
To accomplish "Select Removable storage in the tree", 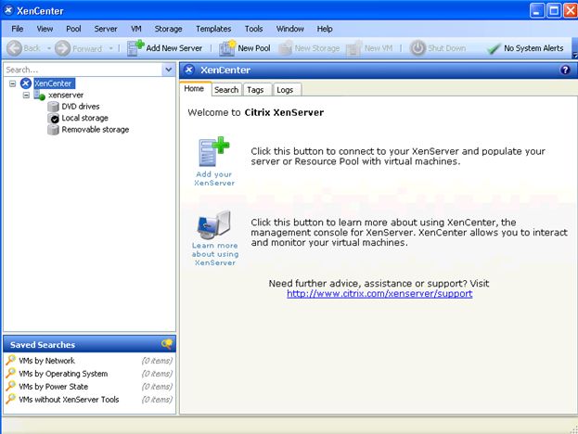I will pyautogui.click(x=95, y=130).
